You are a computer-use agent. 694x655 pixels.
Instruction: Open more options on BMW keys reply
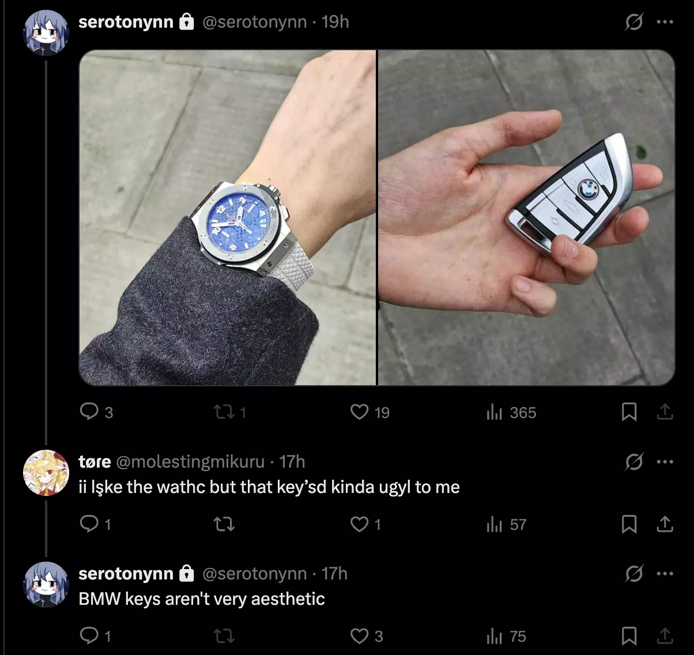coord(665,573)
